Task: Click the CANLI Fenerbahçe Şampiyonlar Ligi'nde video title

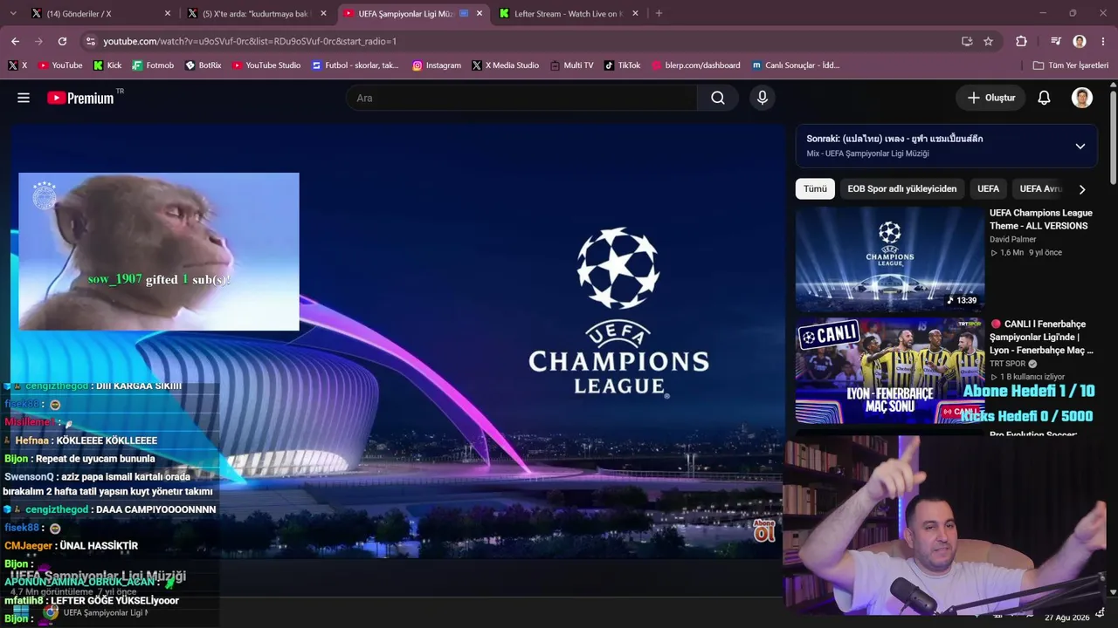Action: click(1041, 337)
